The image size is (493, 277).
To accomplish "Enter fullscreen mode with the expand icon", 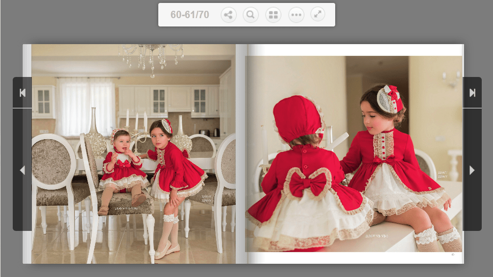I will click(x=318, y=15).
